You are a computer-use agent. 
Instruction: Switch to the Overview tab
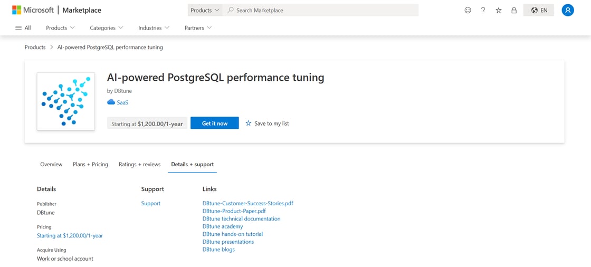click(x=51, y=165)
